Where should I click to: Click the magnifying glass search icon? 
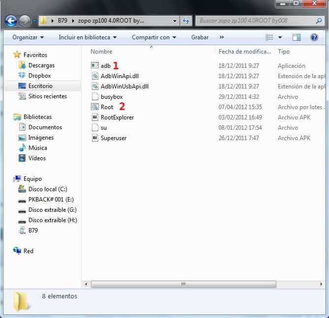(x=319, y=21)
